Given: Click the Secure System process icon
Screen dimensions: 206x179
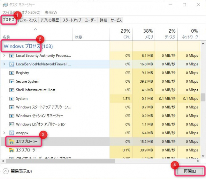Looking at the screenshot, I should coord(12,81).
